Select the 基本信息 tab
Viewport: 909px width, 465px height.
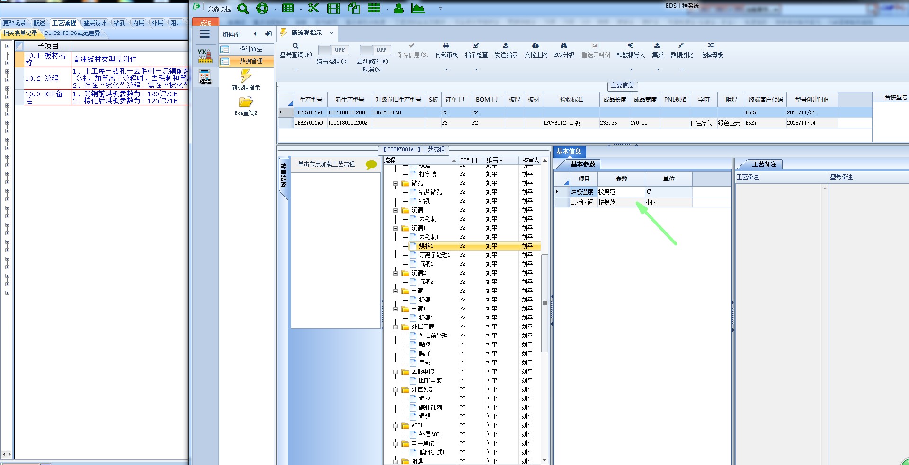coord(569,152)
